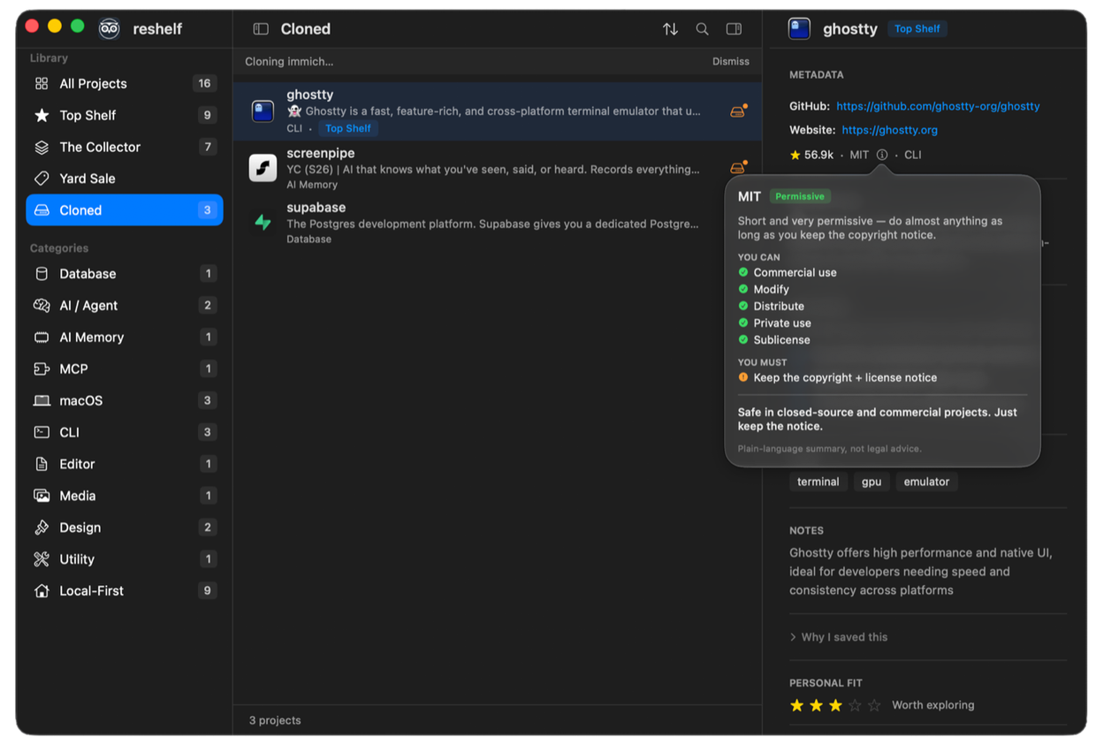Toggle the right inspector panel

734,29
